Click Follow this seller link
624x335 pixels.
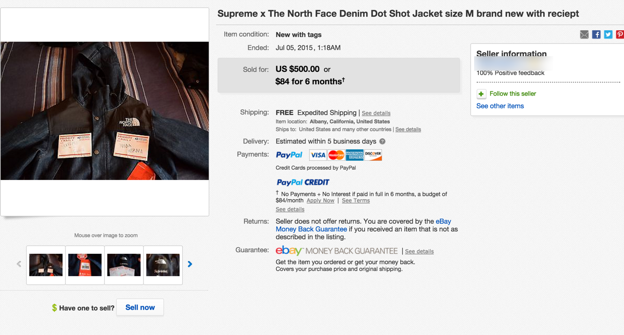pyautogui.click(x=513, y=94)
